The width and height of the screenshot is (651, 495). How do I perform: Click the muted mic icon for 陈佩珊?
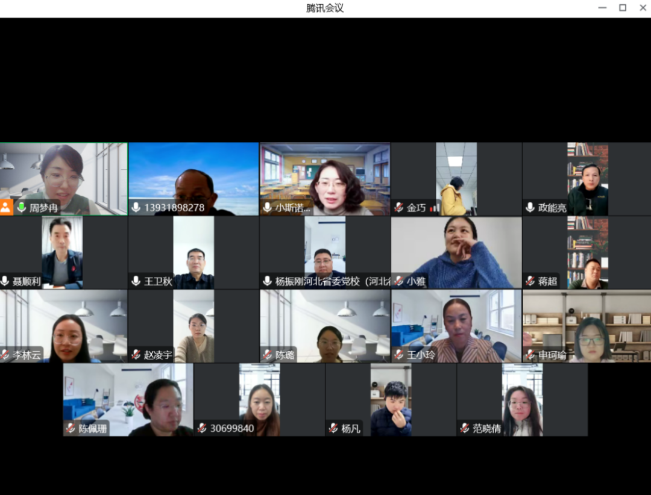[71, 428]
